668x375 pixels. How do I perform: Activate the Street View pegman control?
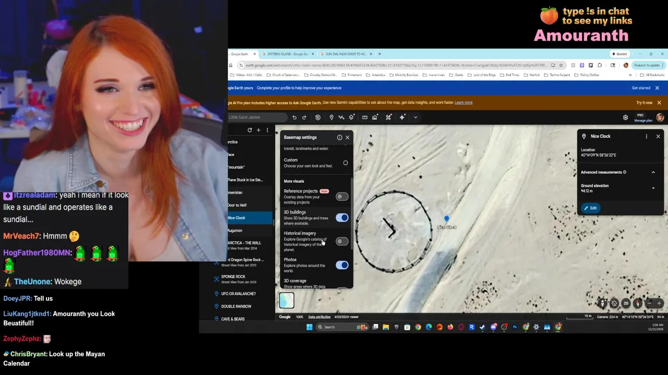[603, 303]
